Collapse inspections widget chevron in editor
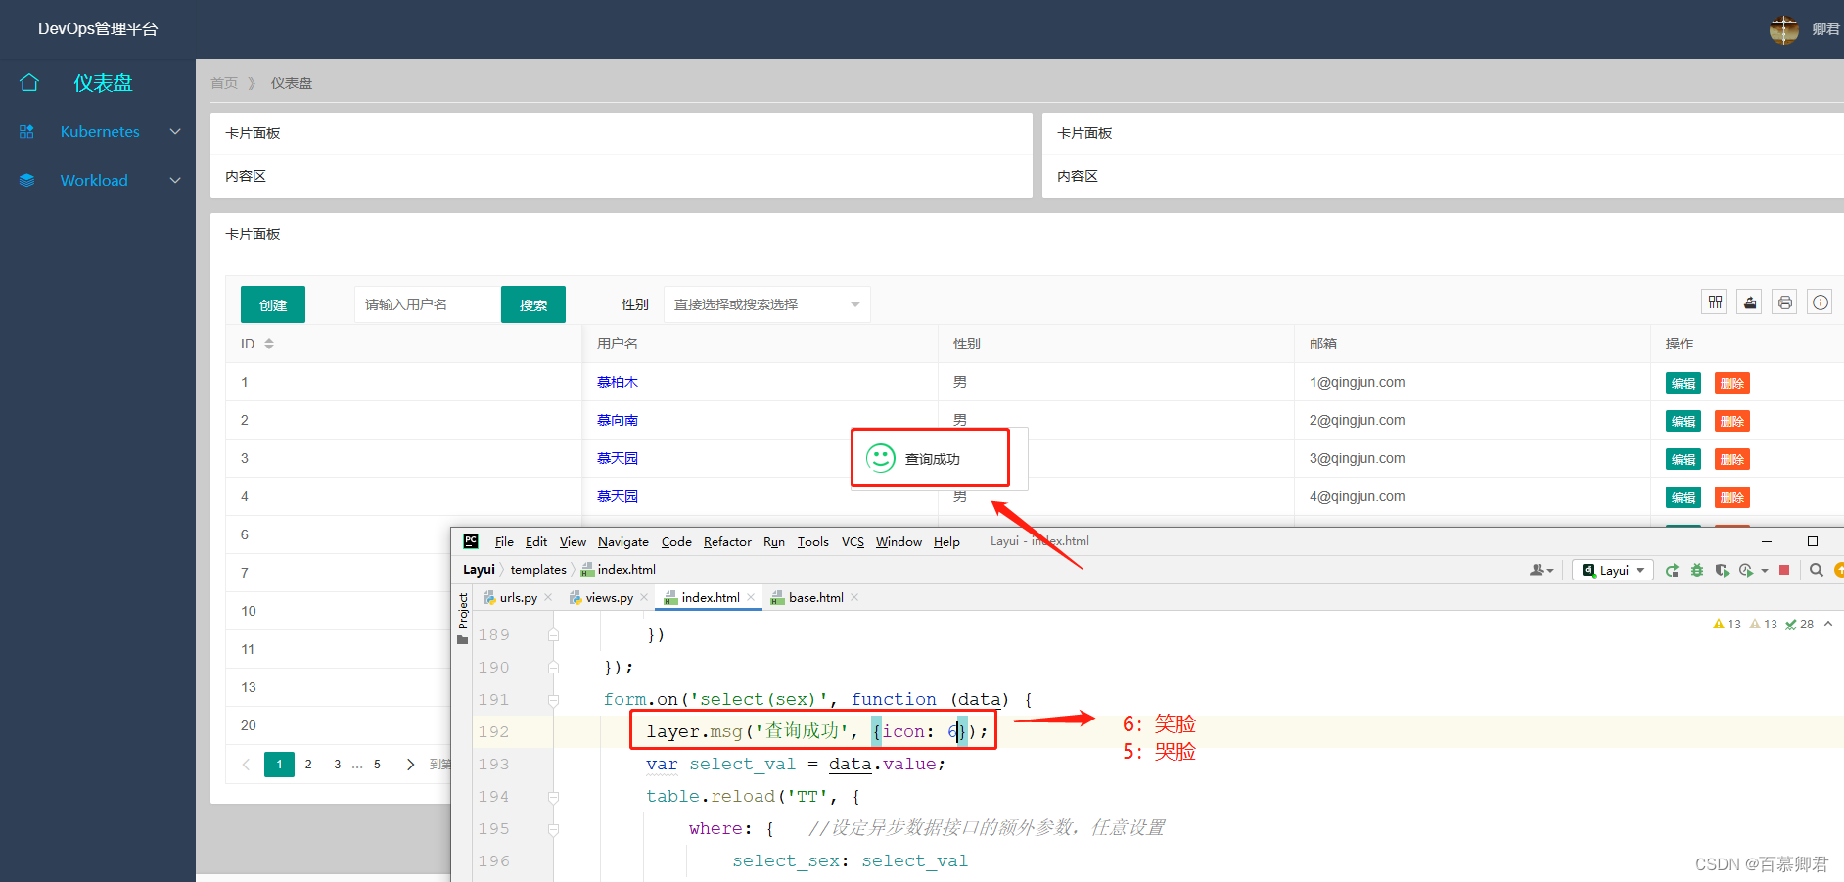The width and height of the screenshot is (1844, 882). 1828,624
